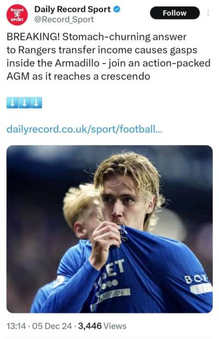Follow the Daily Record Sport account

coord(175,13)
